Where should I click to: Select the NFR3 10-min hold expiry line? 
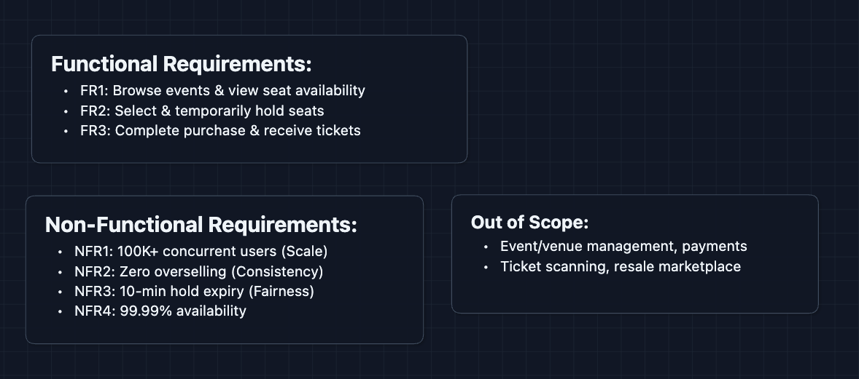[194, 291]
